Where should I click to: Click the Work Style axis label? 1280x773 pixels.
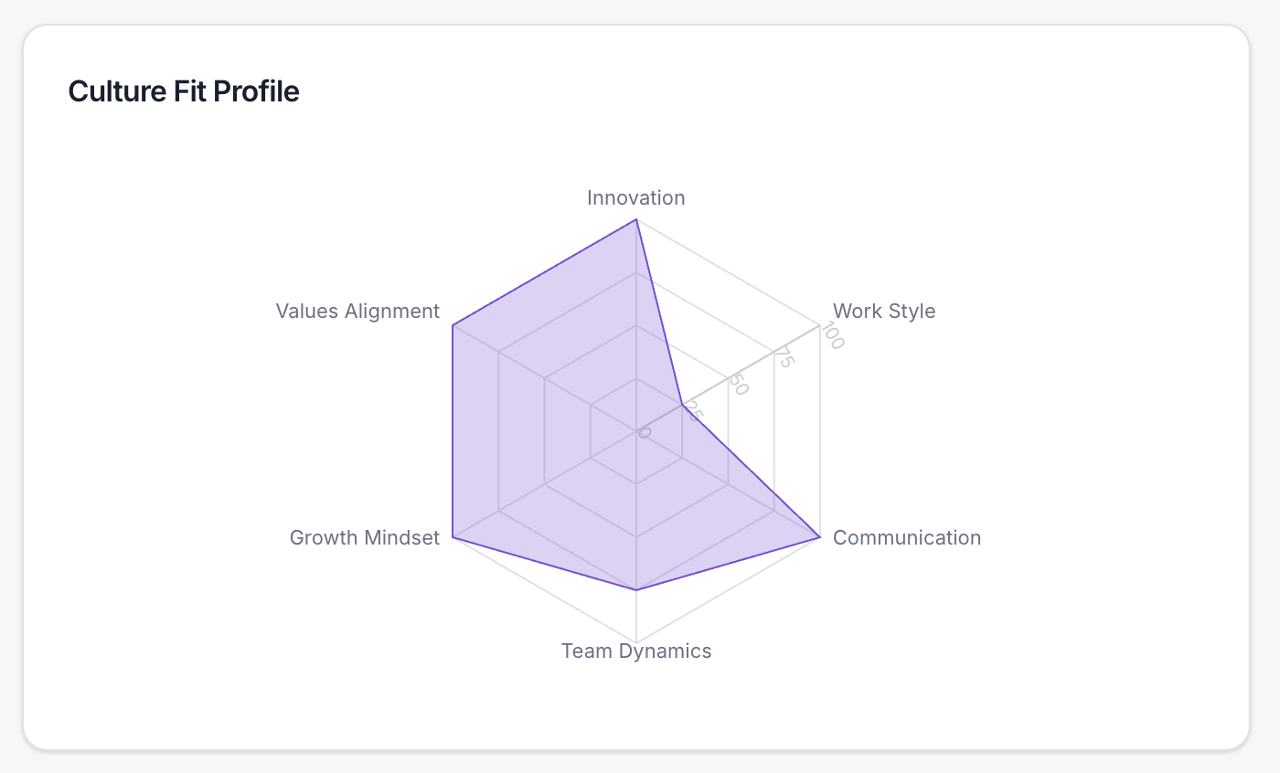tap(884, 311)
